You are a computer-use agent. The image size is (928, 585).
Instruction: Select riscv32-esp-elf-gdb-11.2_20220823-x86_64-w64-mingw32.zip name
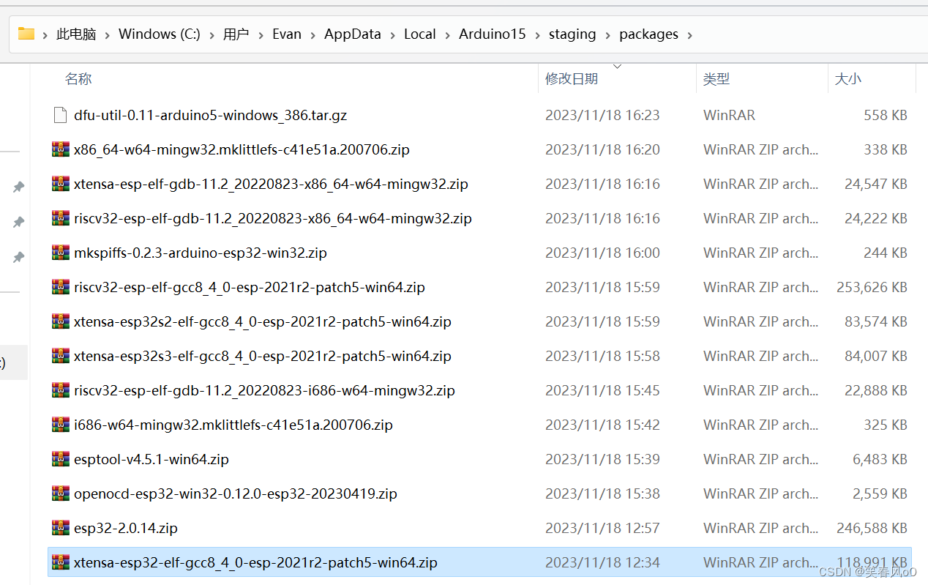273,218
